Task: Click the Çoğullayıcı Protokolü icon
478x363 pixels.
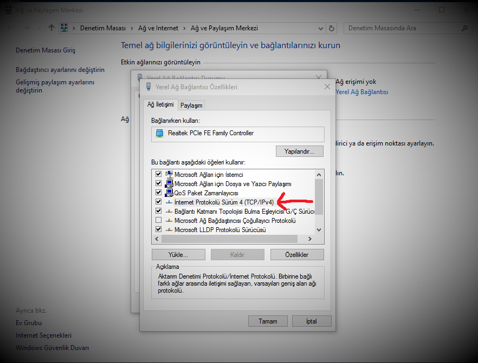Action: pyautogui.click(x=169, y=220)
